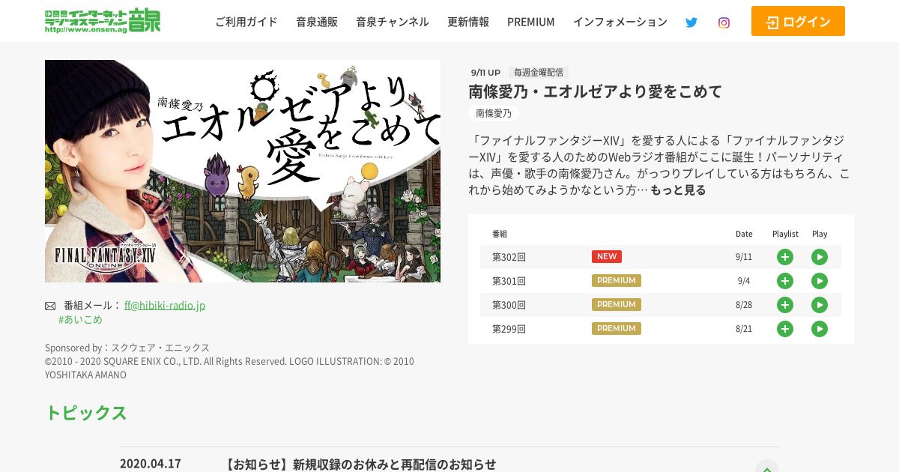Open 音泉通販 menu item
The height and width of the screenshot is (472, 899).
(317, 22)
